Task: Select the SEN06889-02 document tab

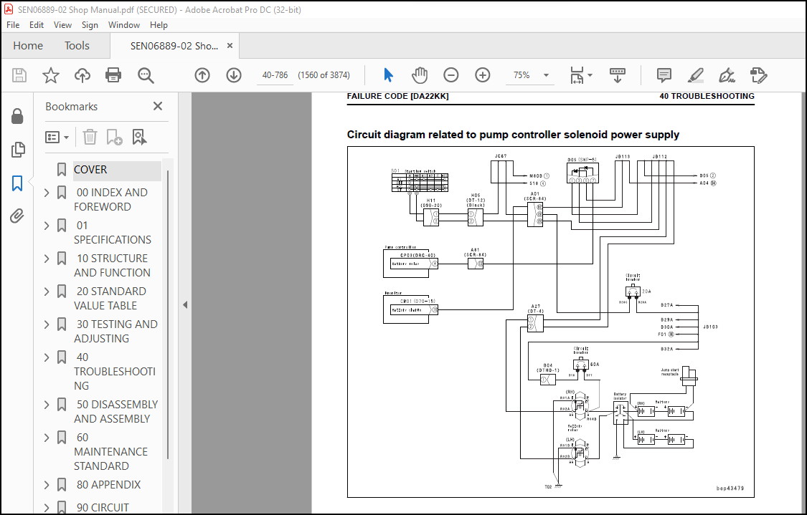Action: coord(174,46)
